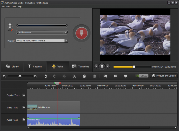Image resolution: width=179 pixels, height=131 pixels.
Task: Click the green start selection marker on ruler
Action: [55, 83]
